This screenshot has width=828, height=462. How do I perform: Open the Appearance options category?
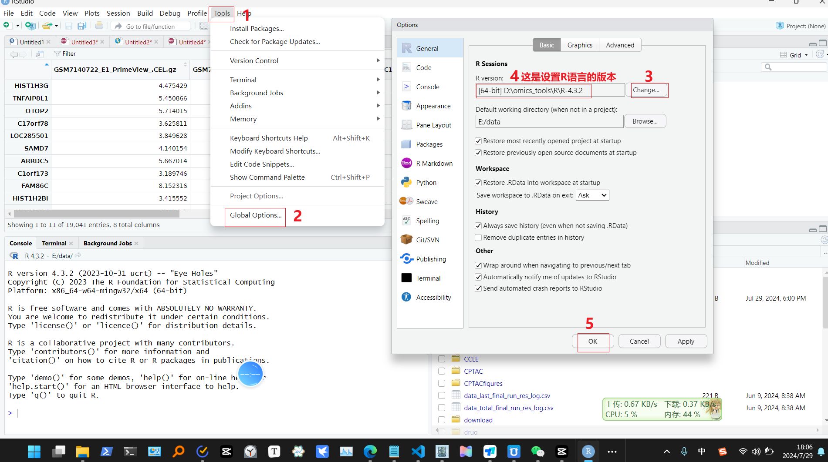pos(429,106)
